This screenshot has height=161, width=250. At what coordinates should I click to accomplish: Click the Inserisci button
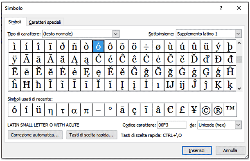pos(197,150)
